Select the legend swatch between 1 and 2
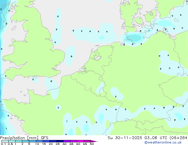This screenshot has width=188, height=145. [x=19, y=141]
